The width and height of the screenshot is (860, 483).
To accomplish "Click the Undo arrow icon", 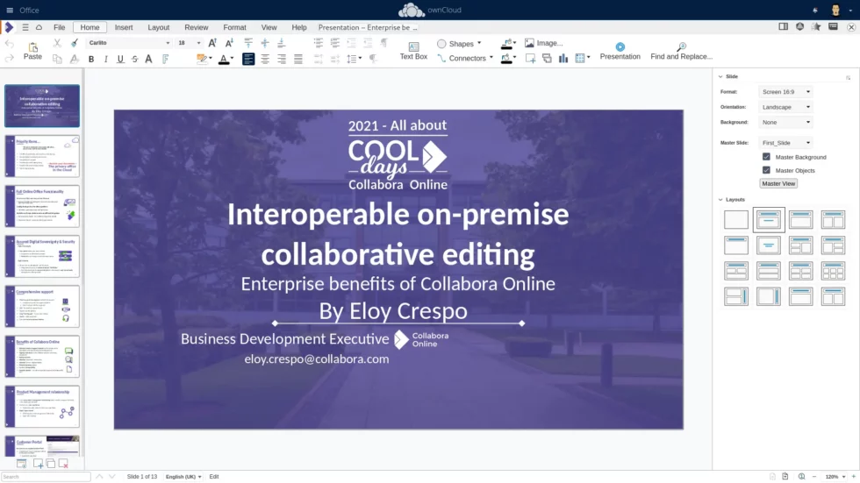I will click(x=10, y=43).
